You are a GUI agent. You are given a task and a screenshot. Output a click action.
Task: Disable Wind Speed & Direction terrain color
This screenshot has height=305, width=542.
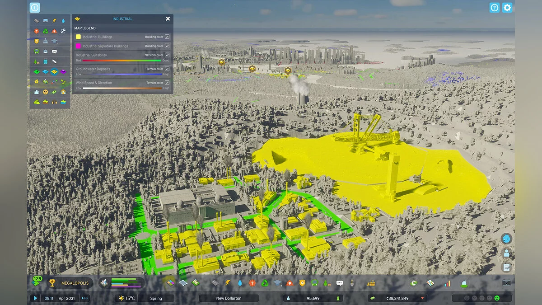click(x=167, y=83)
